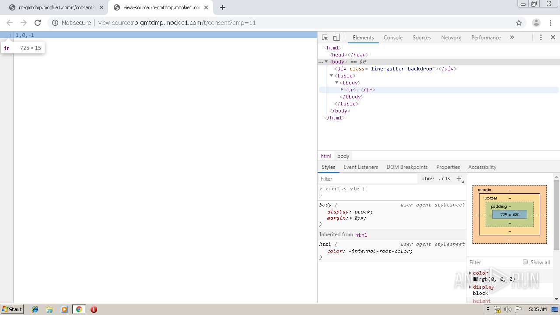Open the more DevTools tabs chevron
Image resolution: width=560 pixels, height=315 pixels.
coord(512,38)
